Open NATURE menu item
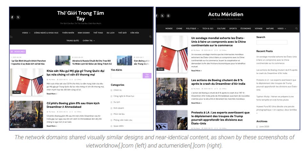305x151 pixels. pyautogui.click(x=270, y=28)
